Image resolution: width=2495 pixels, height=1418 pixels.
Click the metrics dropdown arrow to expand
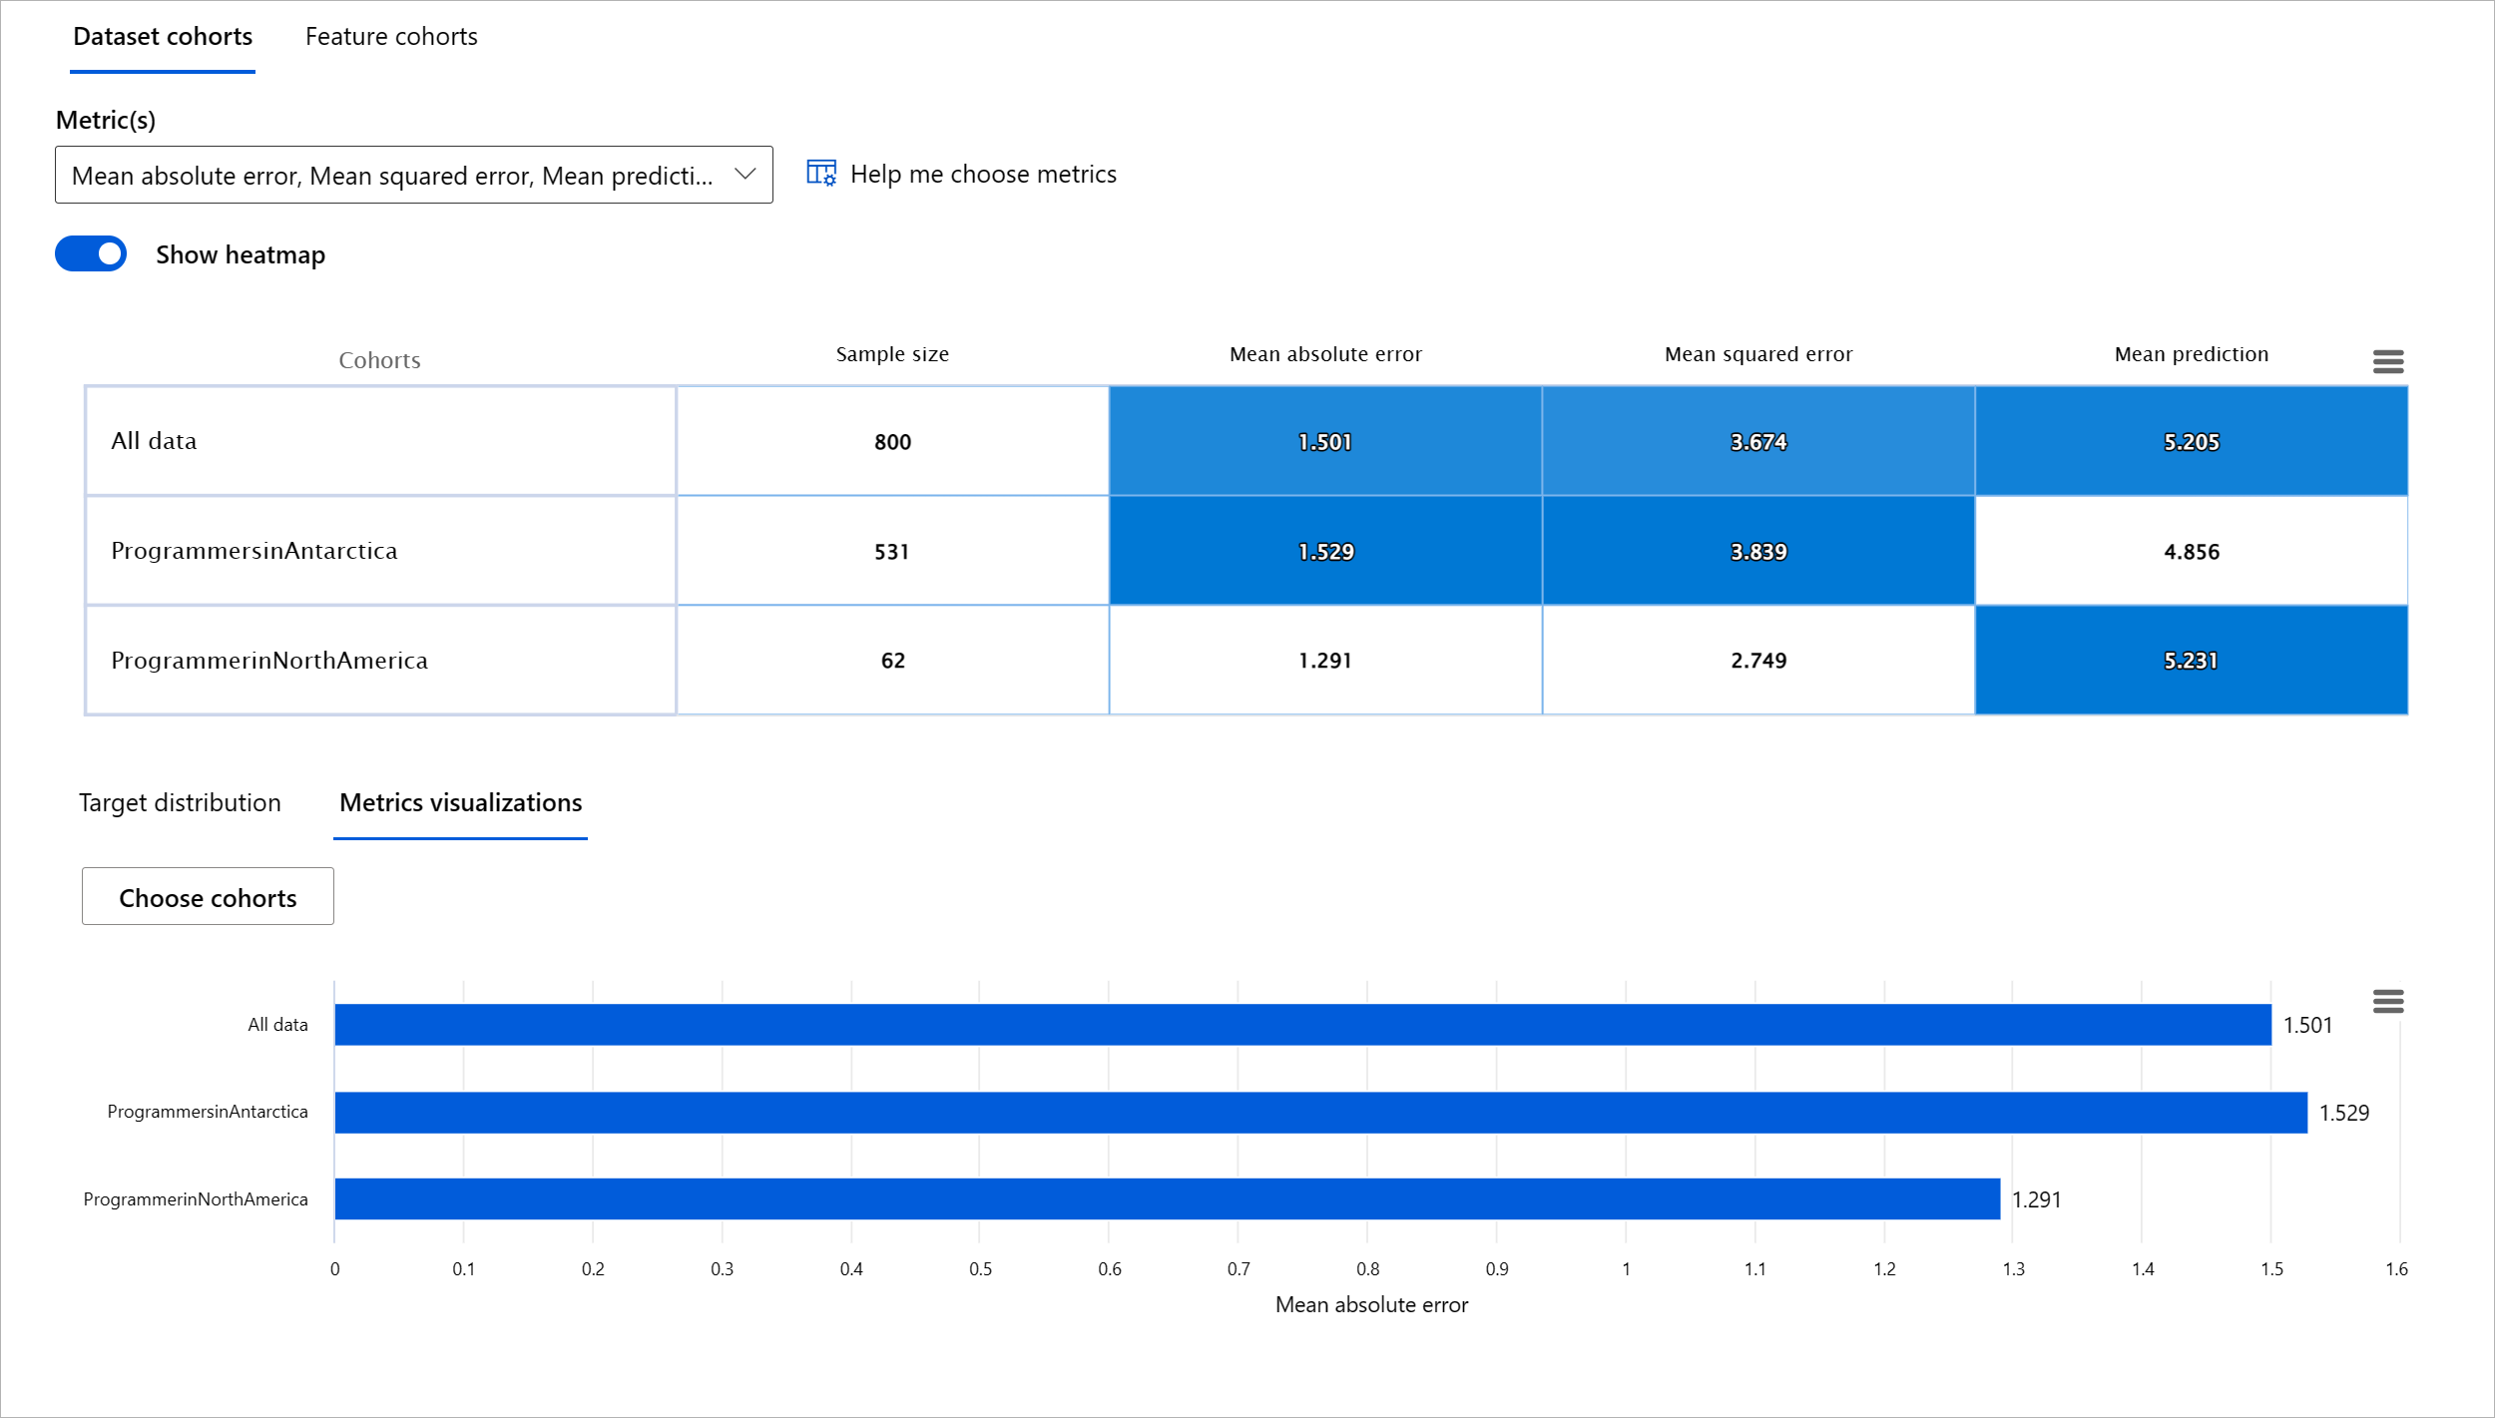pyautogui.click(x=746, y=173)
